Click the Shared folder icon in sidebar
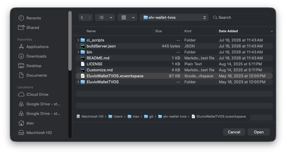 (21, 27)
